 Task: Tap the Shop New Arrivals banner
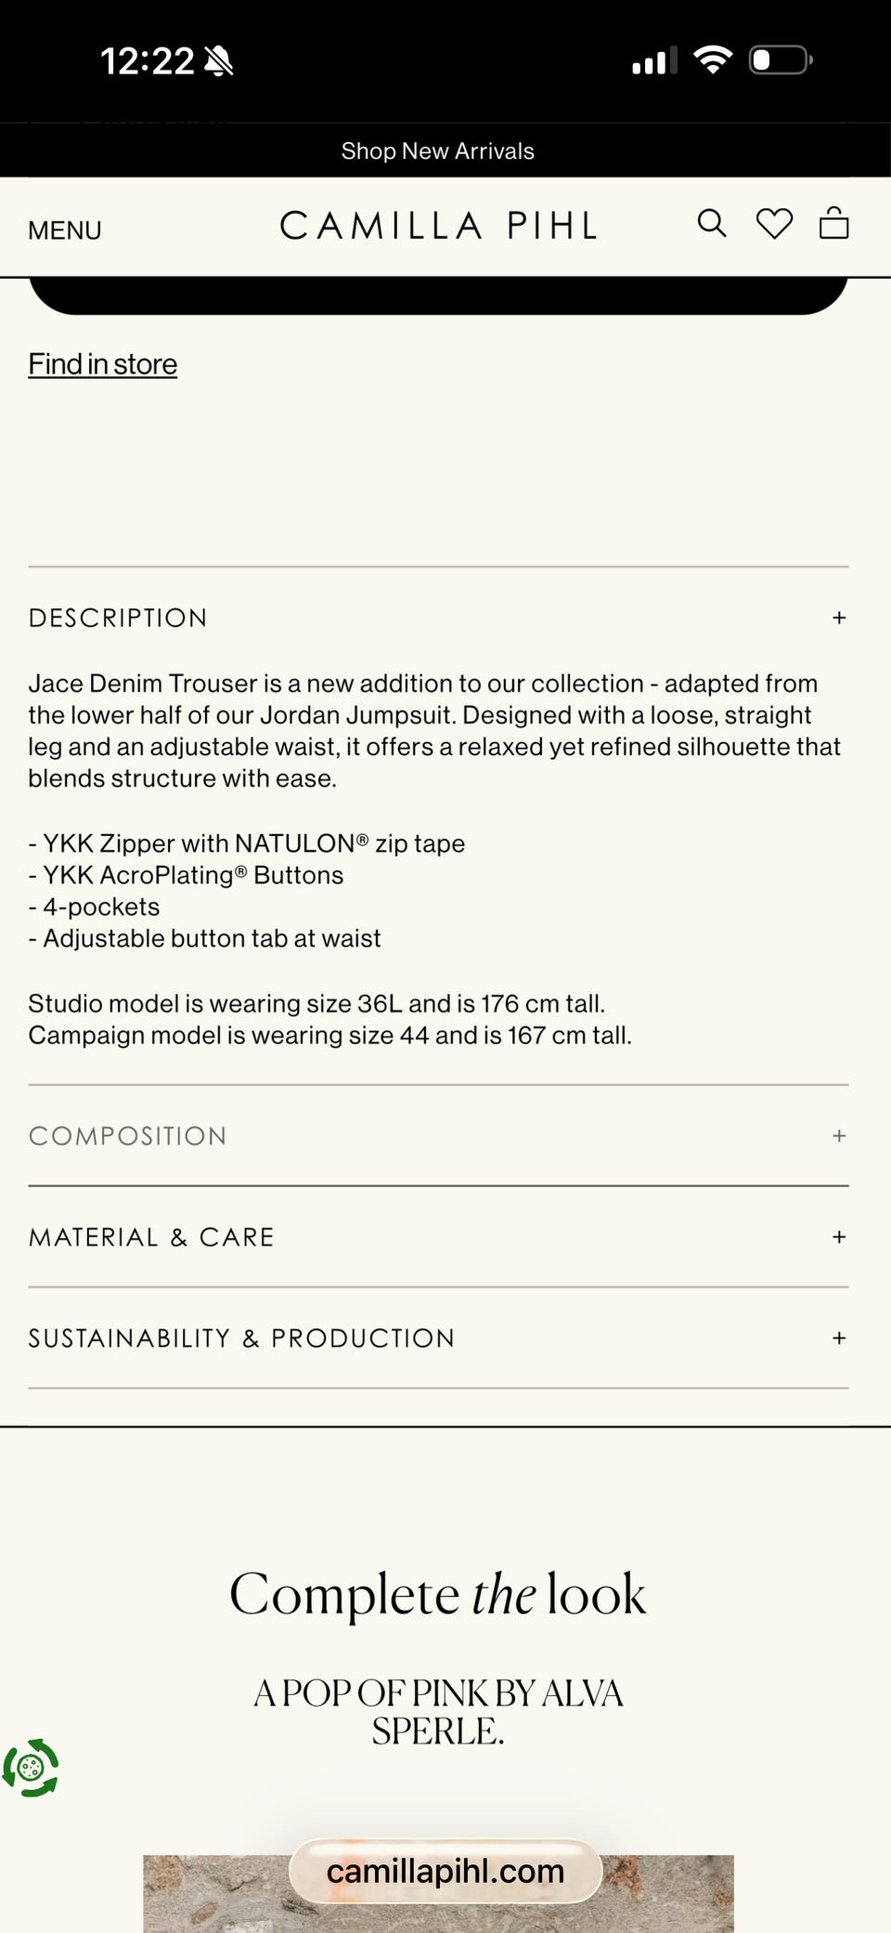[x=438, y=151]
